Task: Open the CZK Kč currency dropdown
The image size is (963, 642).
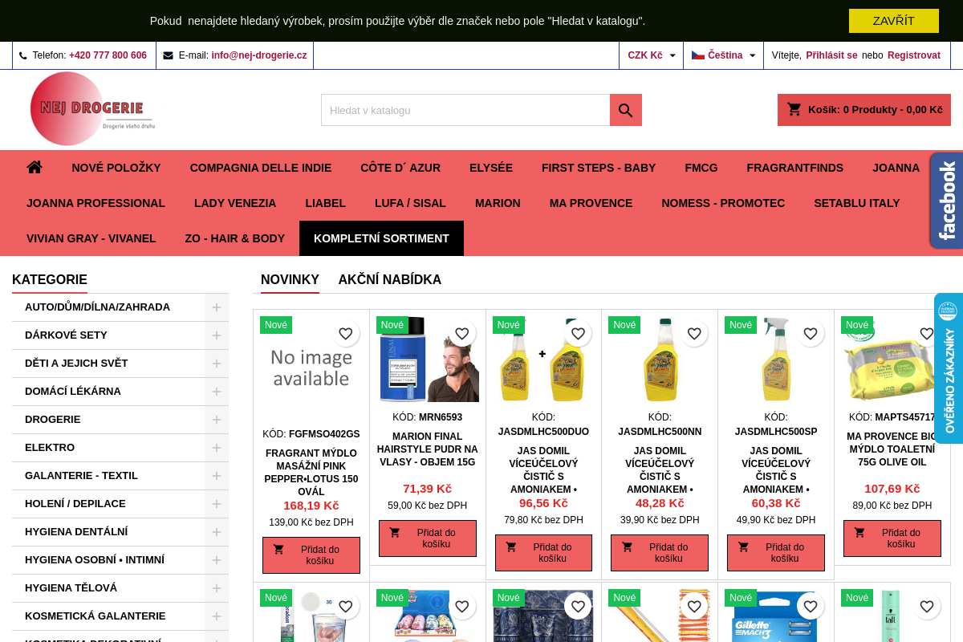Action: pyautogui.click(x=652, y=55)
